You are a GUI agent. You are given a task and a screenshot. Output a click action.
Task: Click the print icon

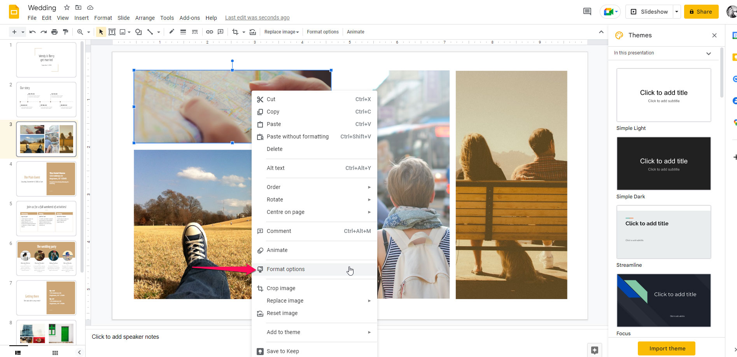(54, 32)
